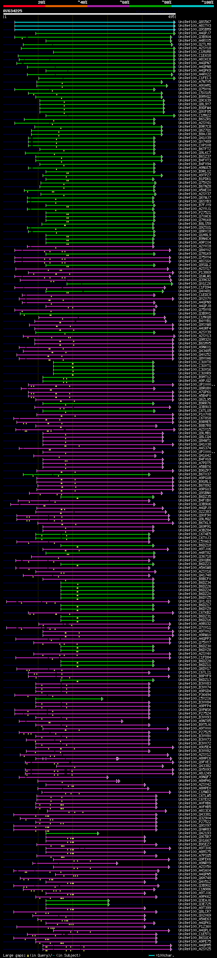Select the UniRef100_A2SY41 hit label
Viewport: 217px width, 958px height.
click(195, 123)
